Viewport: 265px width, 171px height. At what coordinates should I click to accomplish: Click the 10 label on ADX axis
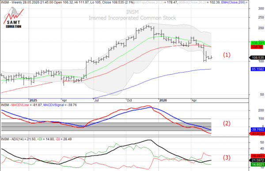pos(262,167)
